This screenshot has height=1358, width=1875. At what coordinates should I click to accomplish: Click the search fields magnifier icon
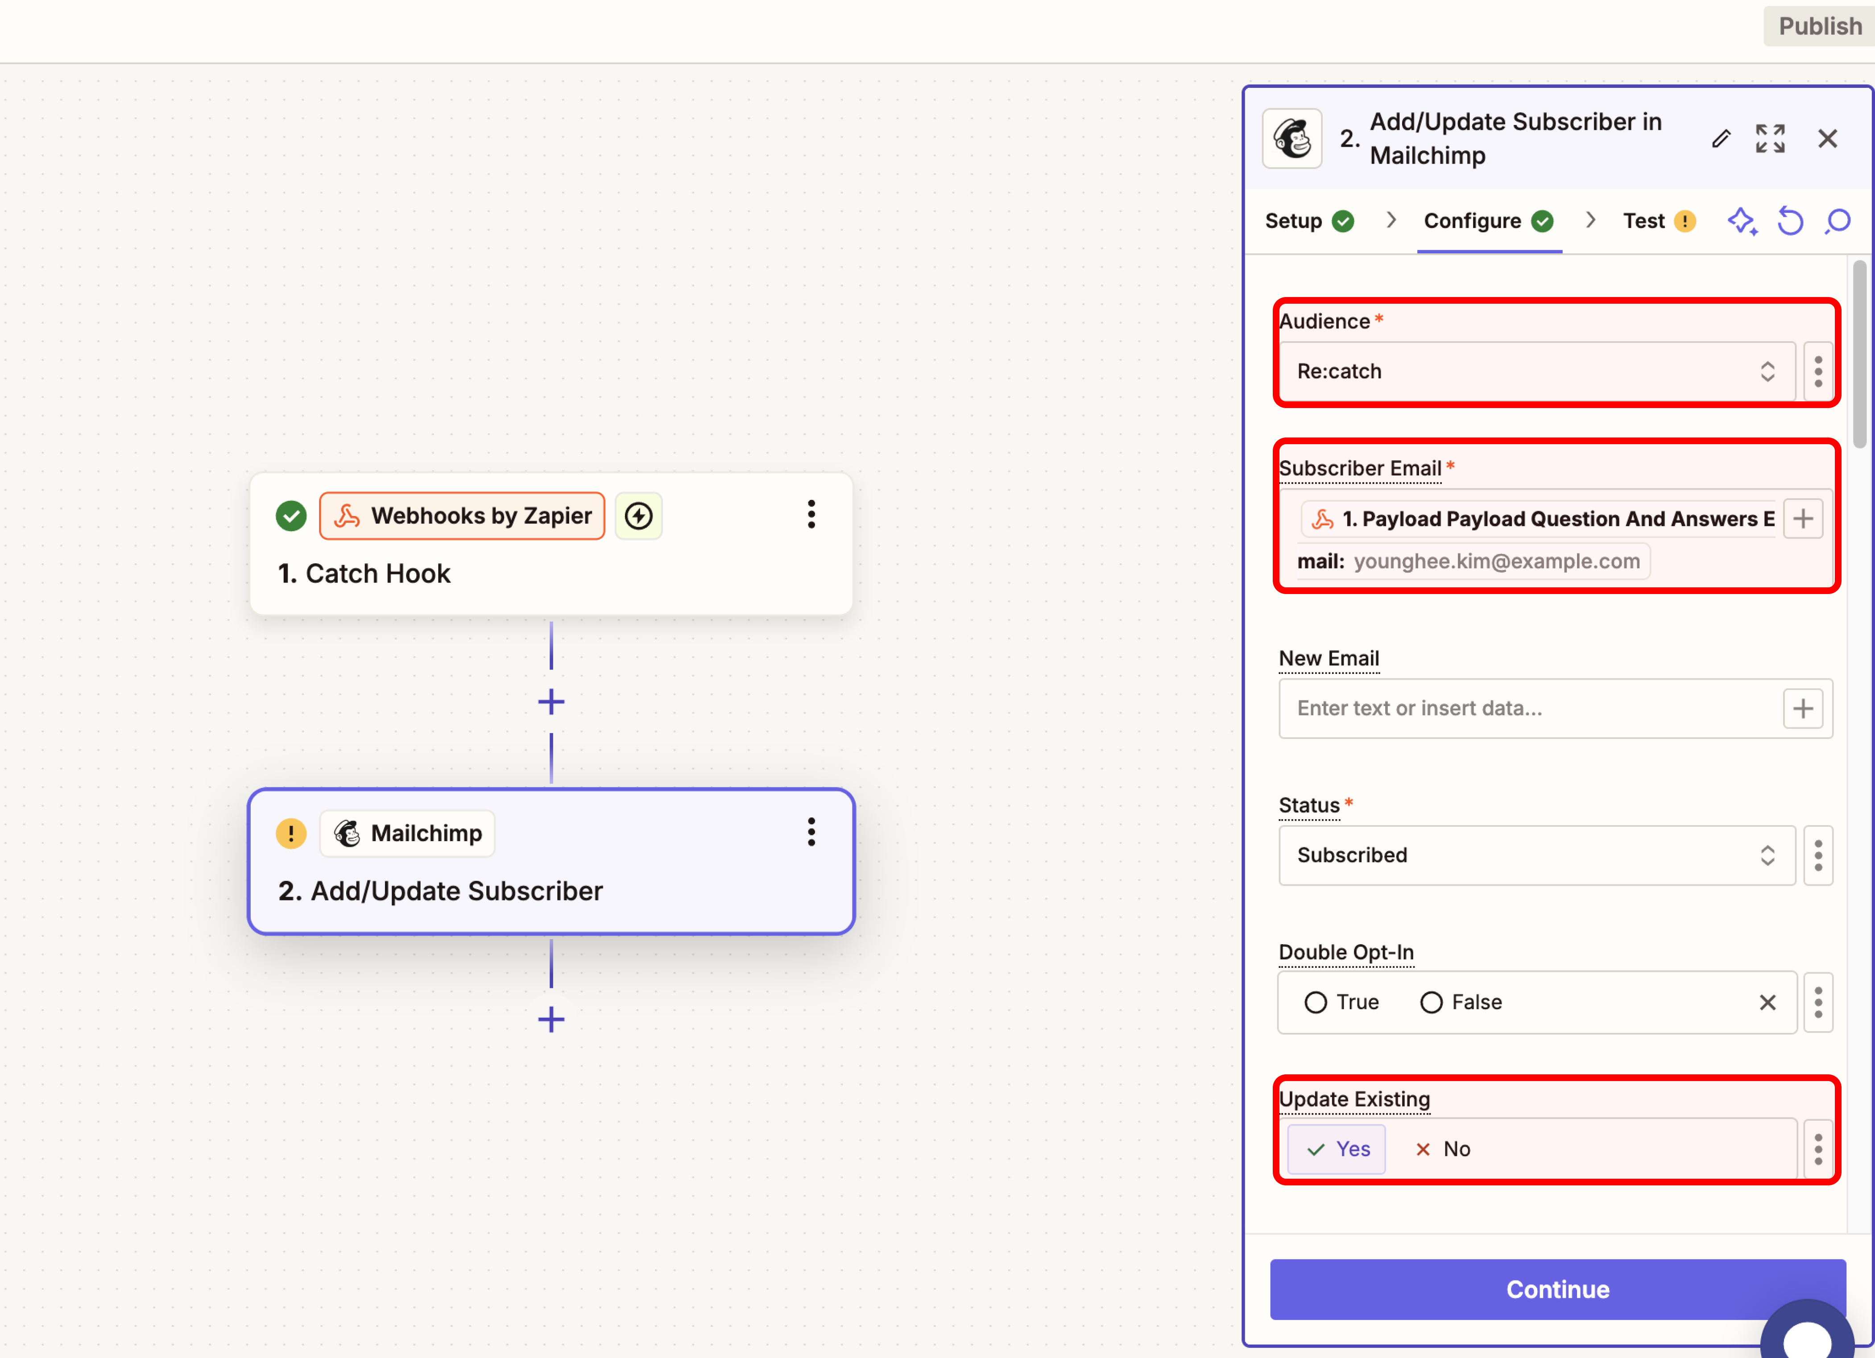(x=1838, y=222)
